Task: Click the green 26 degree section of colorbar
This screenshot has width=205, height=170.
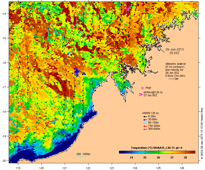Action: click(158, 152)
